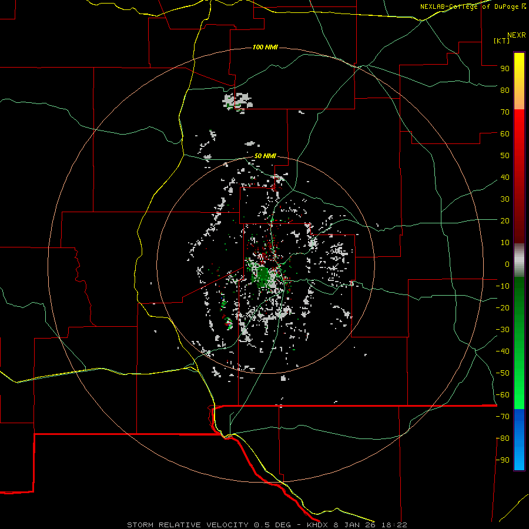Click the positive 50 knot scale label
529x529 pixels.
(505, 156)
